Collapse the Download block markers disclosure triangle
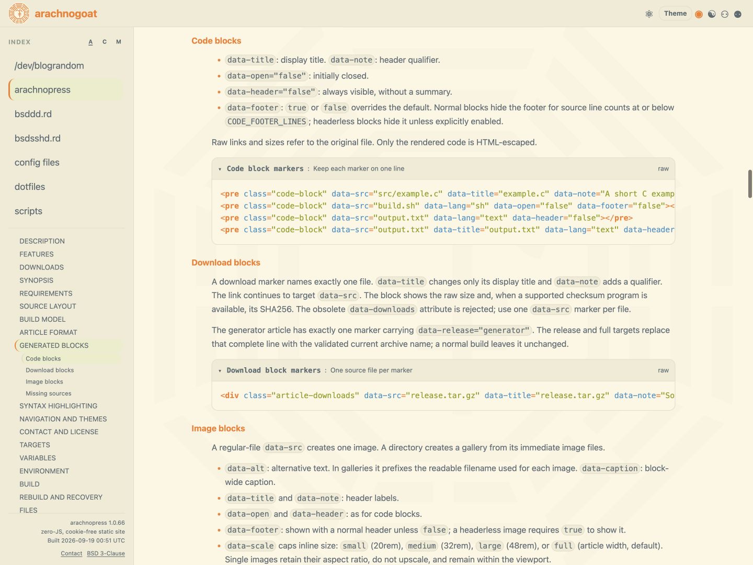The height and width of the screenshot is (565, 753). click(220, 370)
